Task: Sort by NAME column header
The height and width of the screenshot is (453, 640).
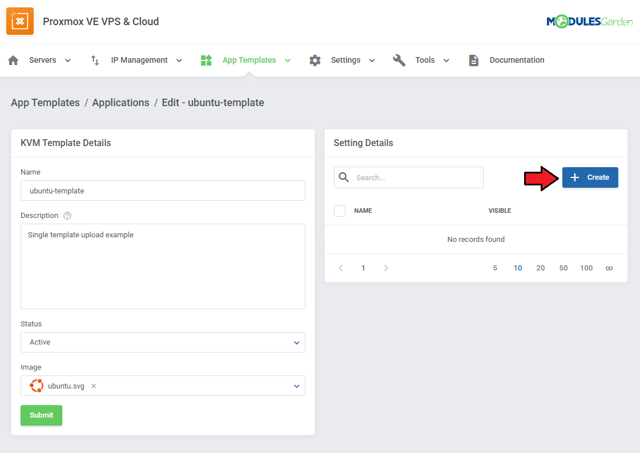Action: click(363, 211)
